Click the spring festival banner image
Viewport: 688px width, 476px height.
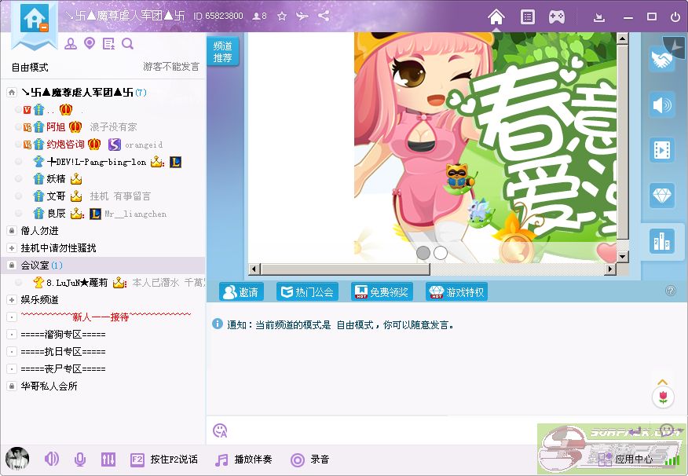coord(485,148)
